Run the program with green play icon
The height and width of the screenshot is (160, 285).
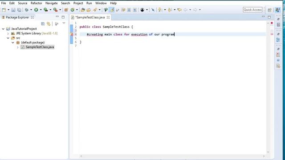pyautogui.click(x=36, y=10)
